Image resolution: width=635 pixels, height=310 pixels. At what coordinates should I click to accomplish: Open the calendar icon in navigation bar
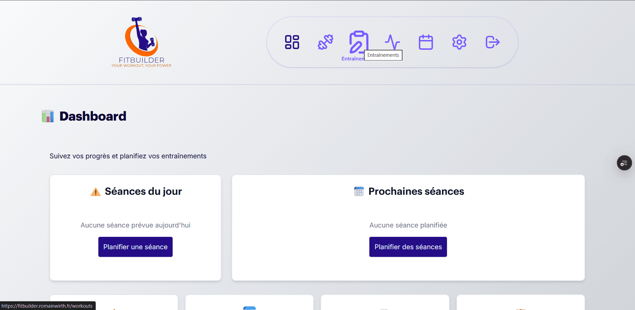click(x=426, y=42)
